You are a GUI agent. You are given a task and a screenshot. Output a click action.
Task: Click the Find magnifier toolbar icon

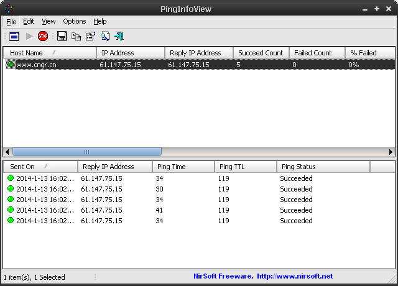pyautogui.click(x=105, y=36)
